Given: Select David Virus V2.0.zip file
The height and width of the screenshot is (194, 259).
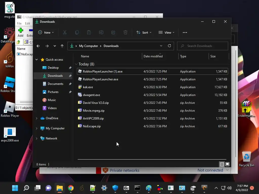Looking at the screenshot, I should click(152, 103).
